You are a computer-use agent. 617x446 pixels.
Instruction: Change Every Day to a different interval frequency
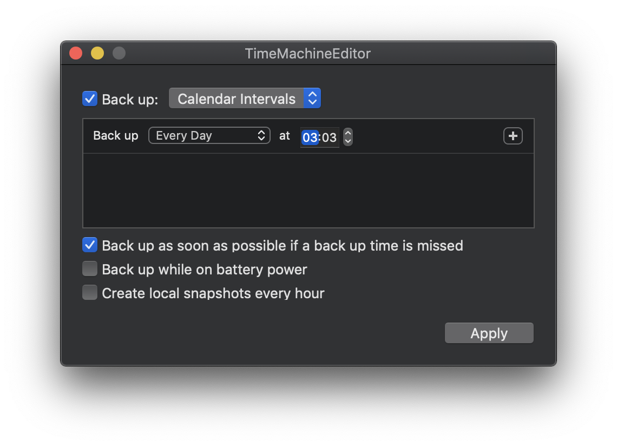click(x=209, y=135)
